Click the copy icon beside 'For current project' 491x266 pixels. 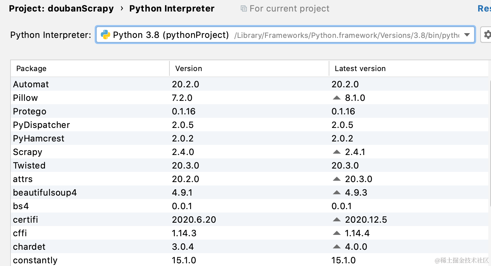tap(243, 9)
